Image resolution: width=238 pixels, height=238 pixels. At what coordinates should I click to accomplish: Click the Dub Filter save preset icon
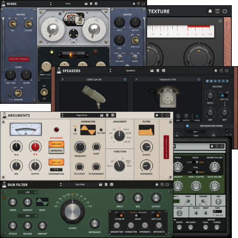[100, 184]
